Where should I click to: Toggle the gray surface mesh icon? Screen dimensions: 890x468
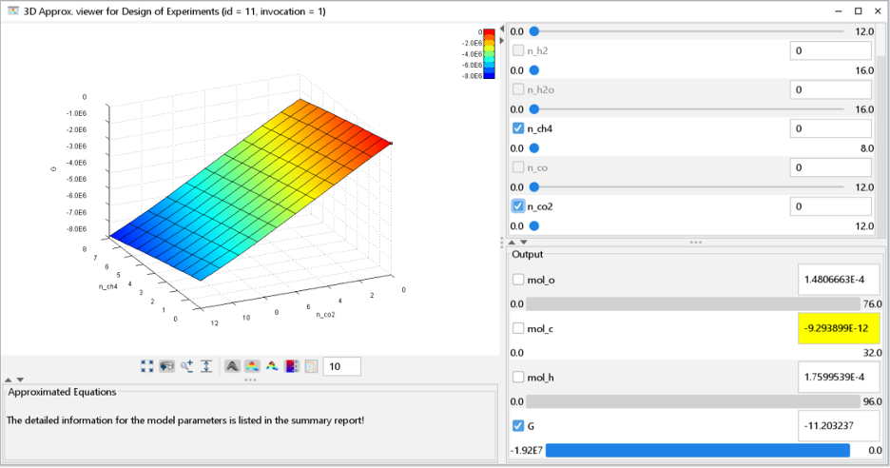[232, 366]
